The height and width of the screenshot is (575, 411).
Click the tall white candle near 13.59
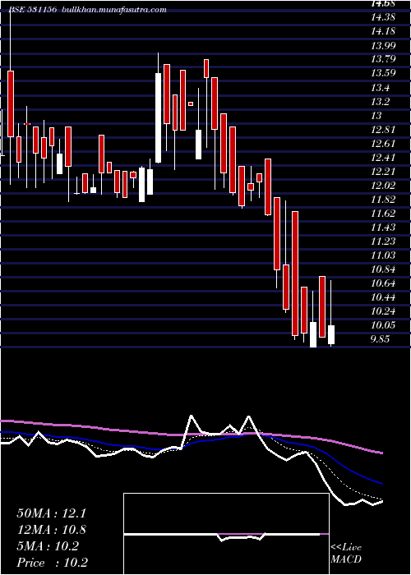(x=158, y=117)
